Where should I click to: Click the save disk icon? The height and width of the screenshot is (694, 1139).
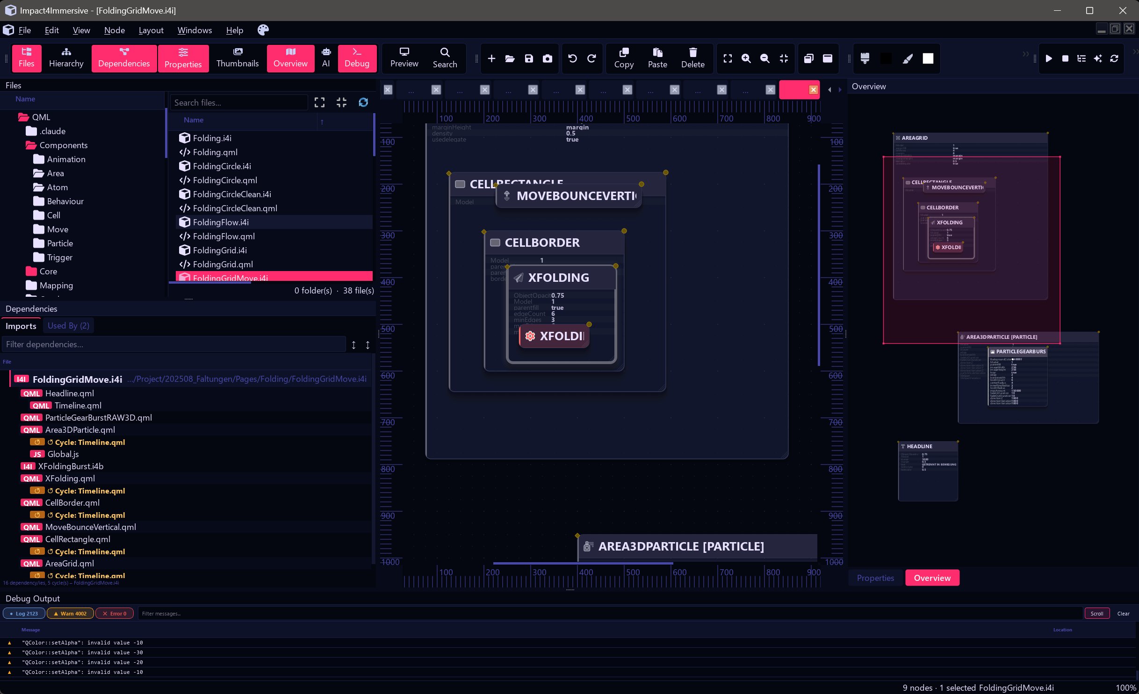(529, 58)
